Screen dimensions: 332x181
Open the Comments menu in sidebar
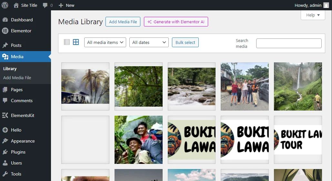click(x=22, y=101)
